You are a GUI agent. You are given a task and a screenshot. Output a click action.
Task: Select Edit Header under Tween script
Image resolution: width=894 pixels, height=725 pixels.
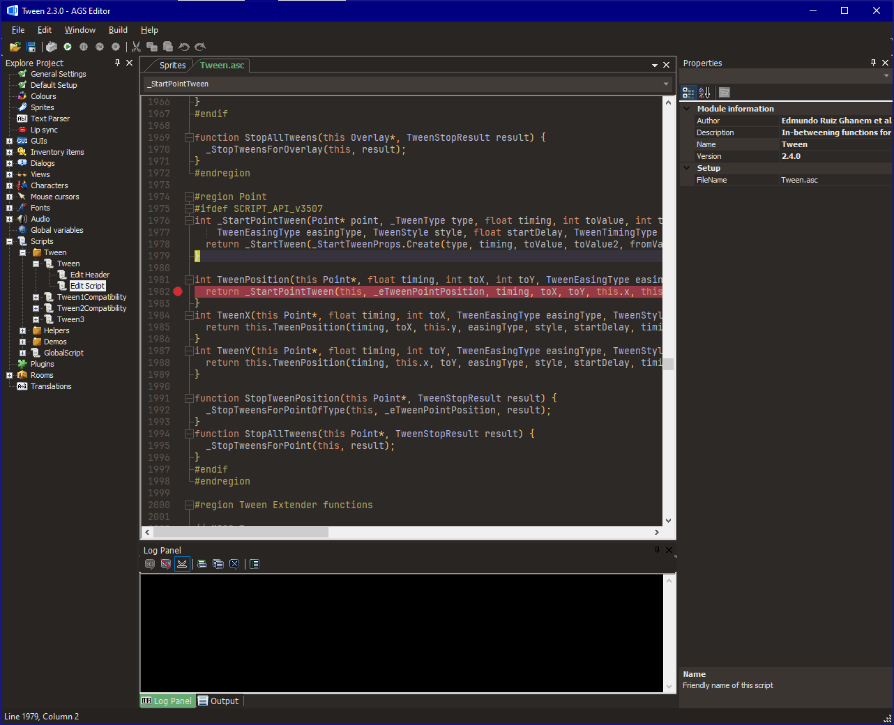click(90, 275)
